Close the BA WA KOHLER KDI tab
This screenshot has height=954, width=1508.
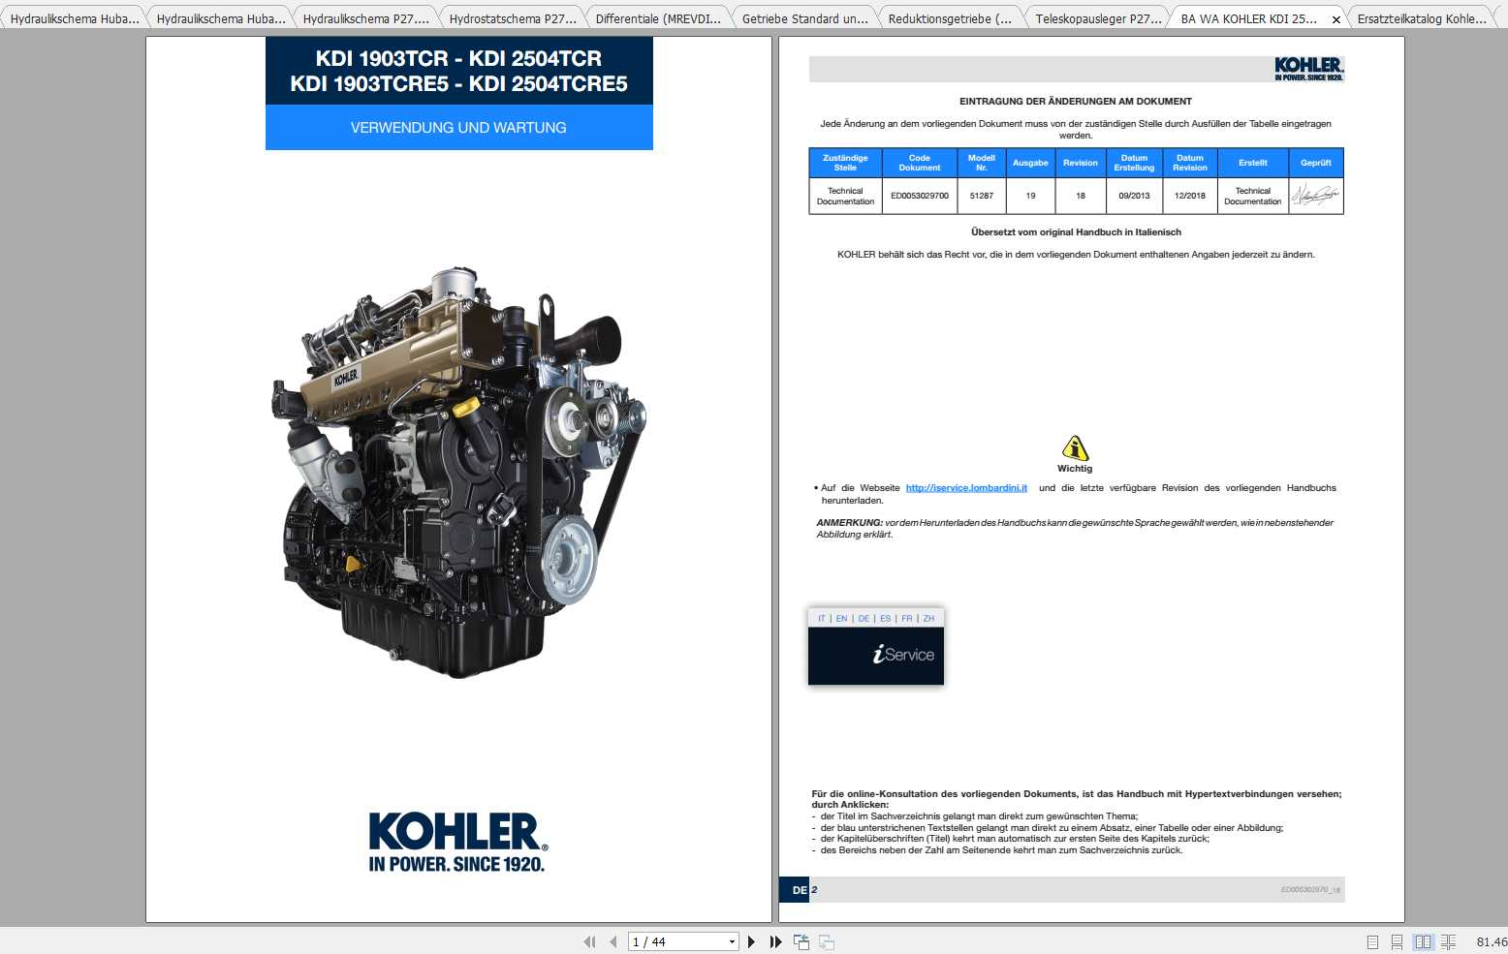point(1336,19)
